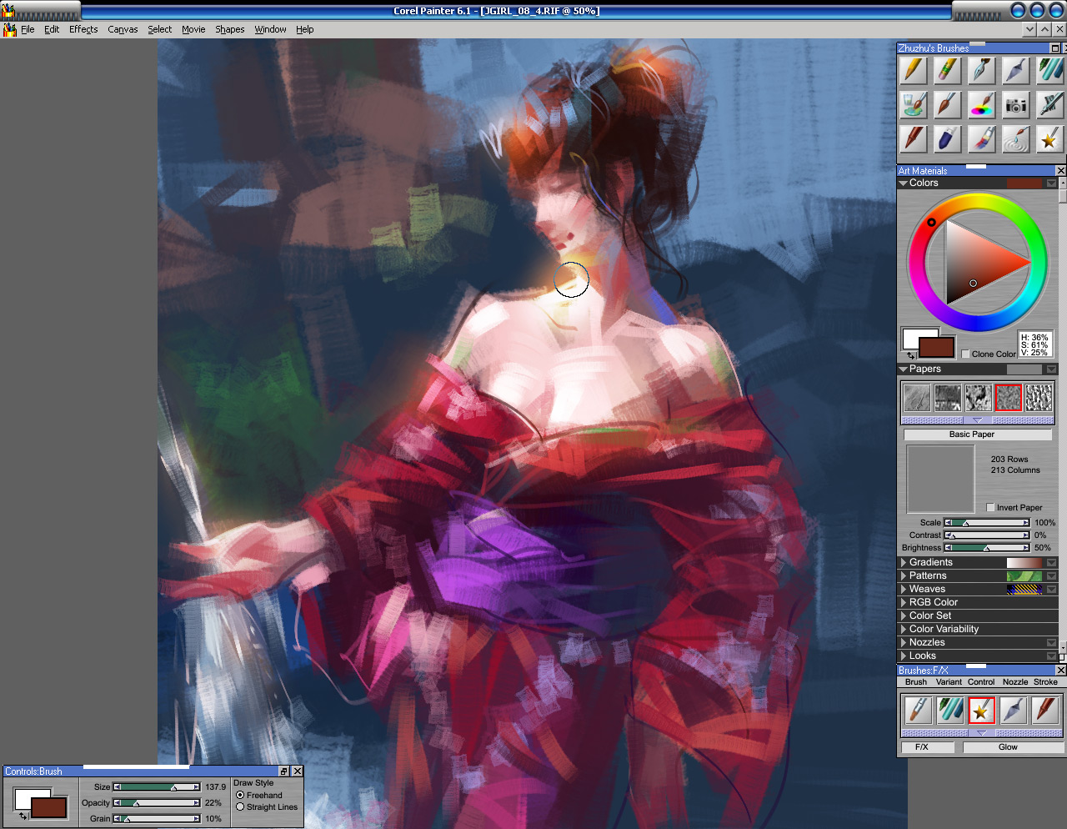Open the Effects menu

click(x=83, y=29)
